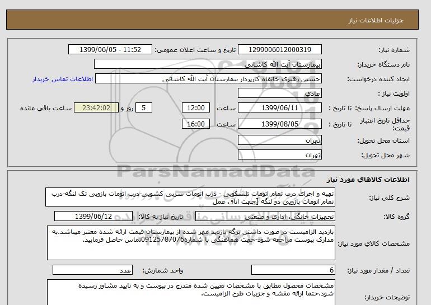431x305 pixels.
Task: Click the remaining time counter 23:42:02
Action: [96, 107]
